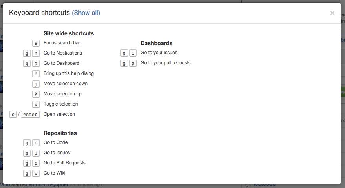Click the 'g' key beside Go to Code
Viewport: 345px width, 188px height.
click(27, 142)
